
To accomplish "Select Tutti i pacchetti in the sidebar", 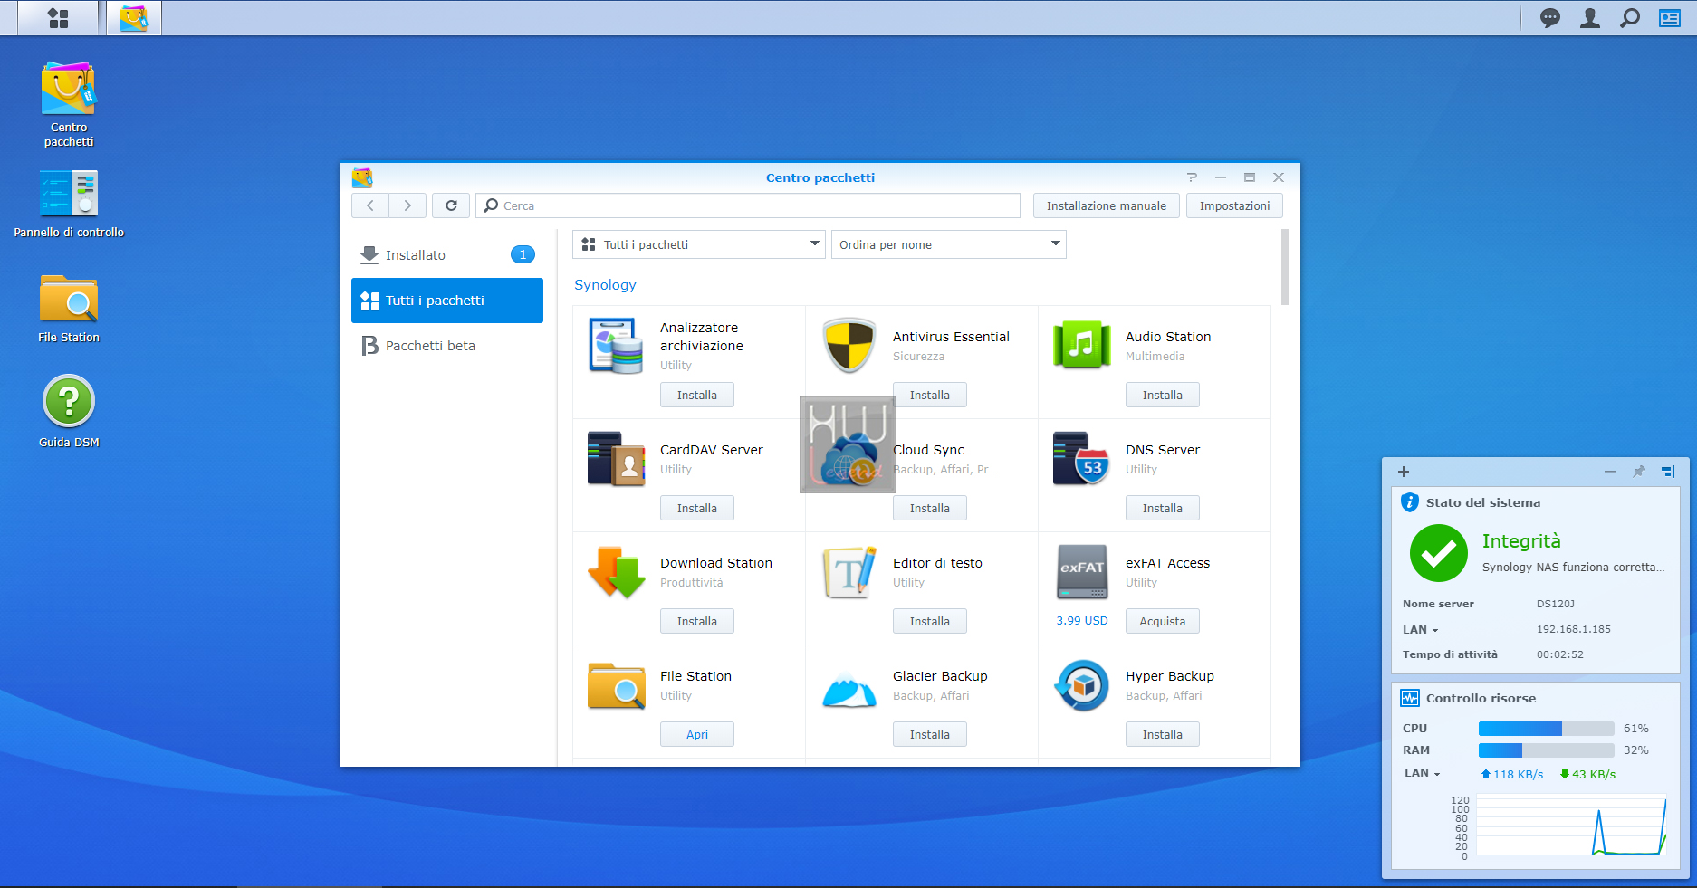I will coord(447,301).
